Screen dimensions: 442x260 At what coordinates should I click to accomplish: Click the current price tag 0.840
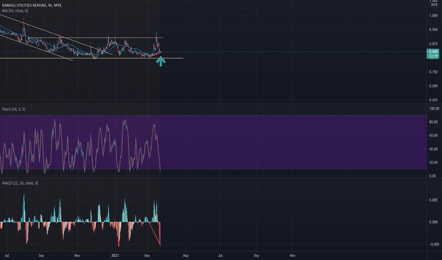433,52
